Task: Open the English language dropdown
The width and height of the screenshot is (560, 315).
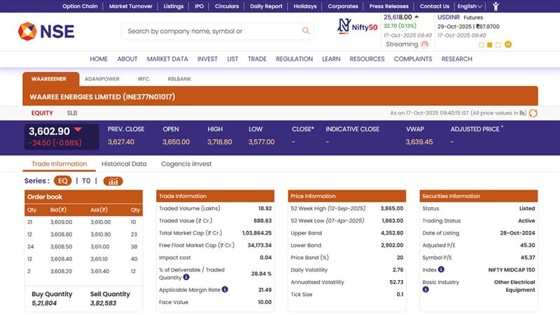Action: coord(470,6)
